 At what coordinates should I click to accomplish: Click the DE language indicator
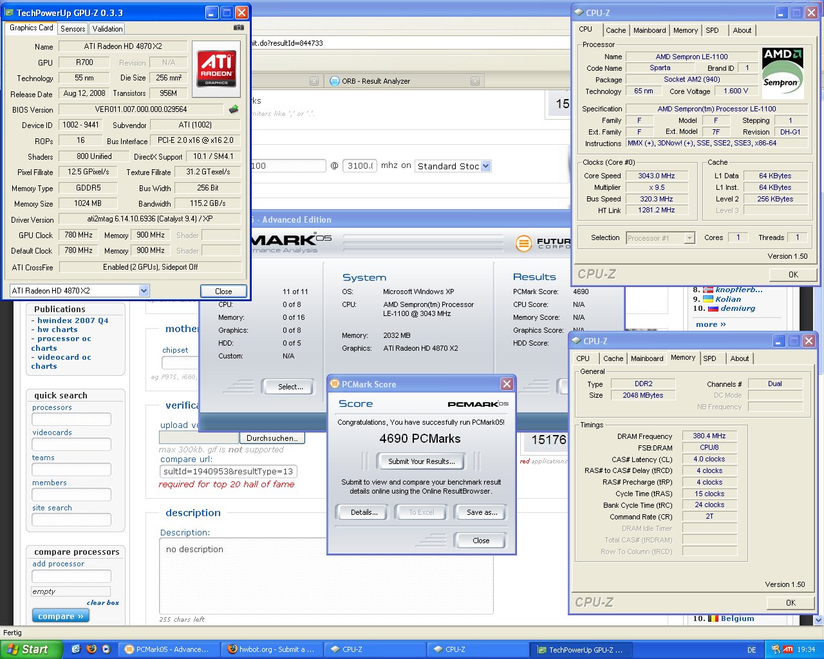tap(751, 650)
